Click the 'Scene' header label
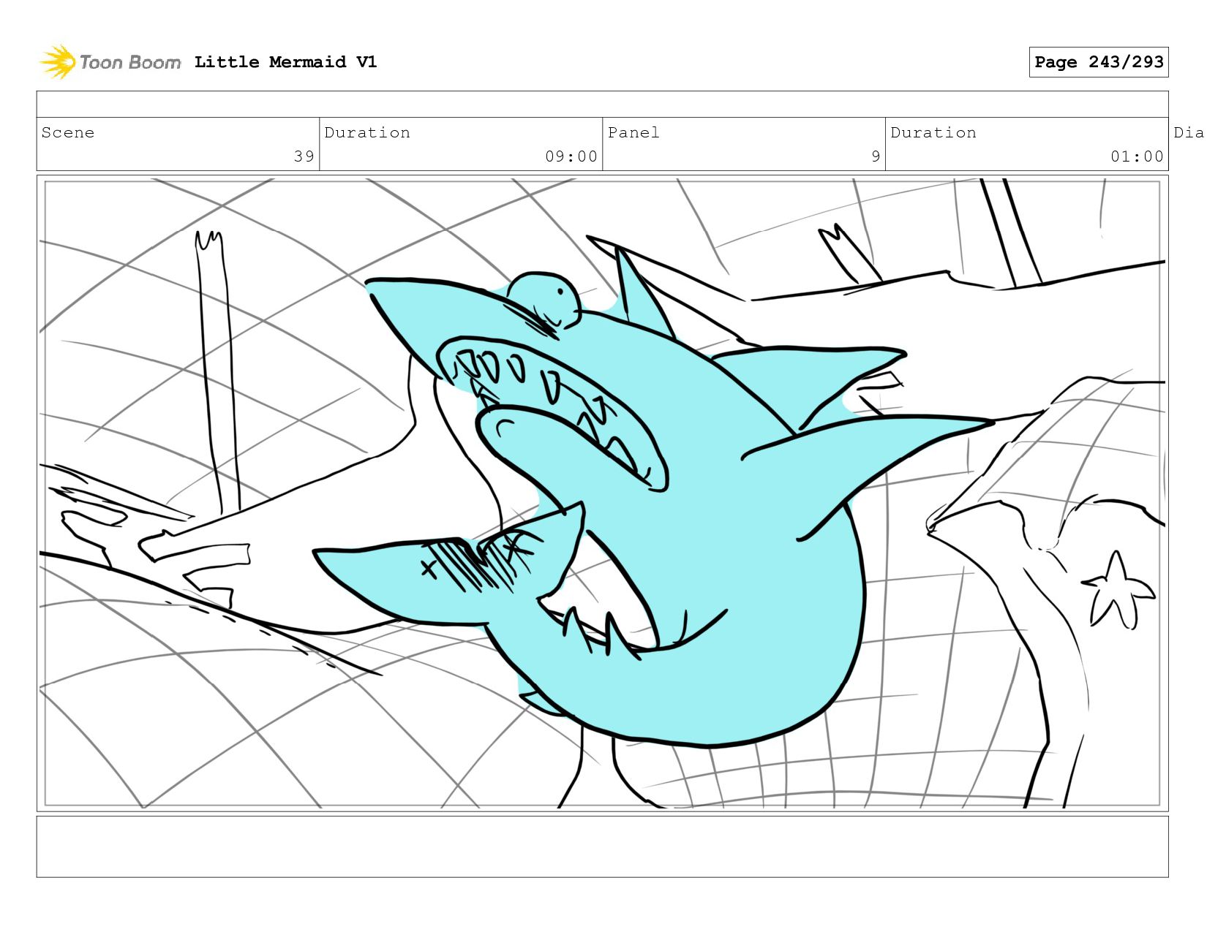This screenshot has width=1207, height=932. (x=68, y=132)
